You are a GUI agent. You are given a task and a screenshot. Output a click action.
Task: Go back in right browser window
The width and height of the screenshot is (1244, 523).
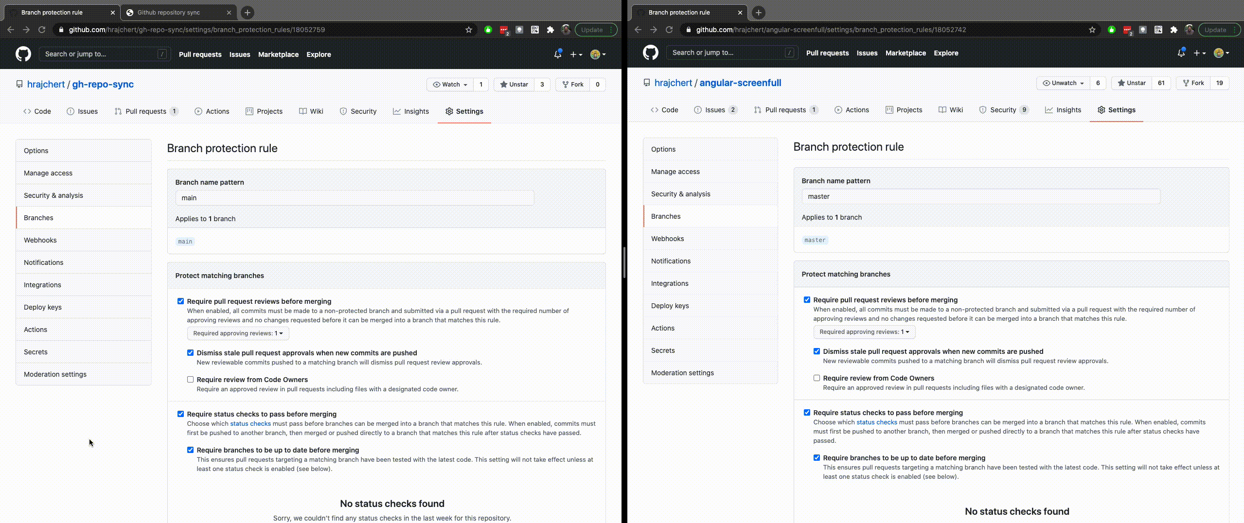click(x=638, y=30)
